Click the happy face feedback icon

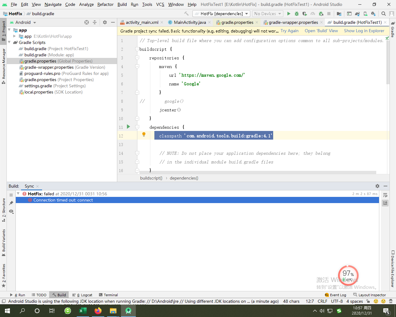pyautogui.click(x=376, y=301)
